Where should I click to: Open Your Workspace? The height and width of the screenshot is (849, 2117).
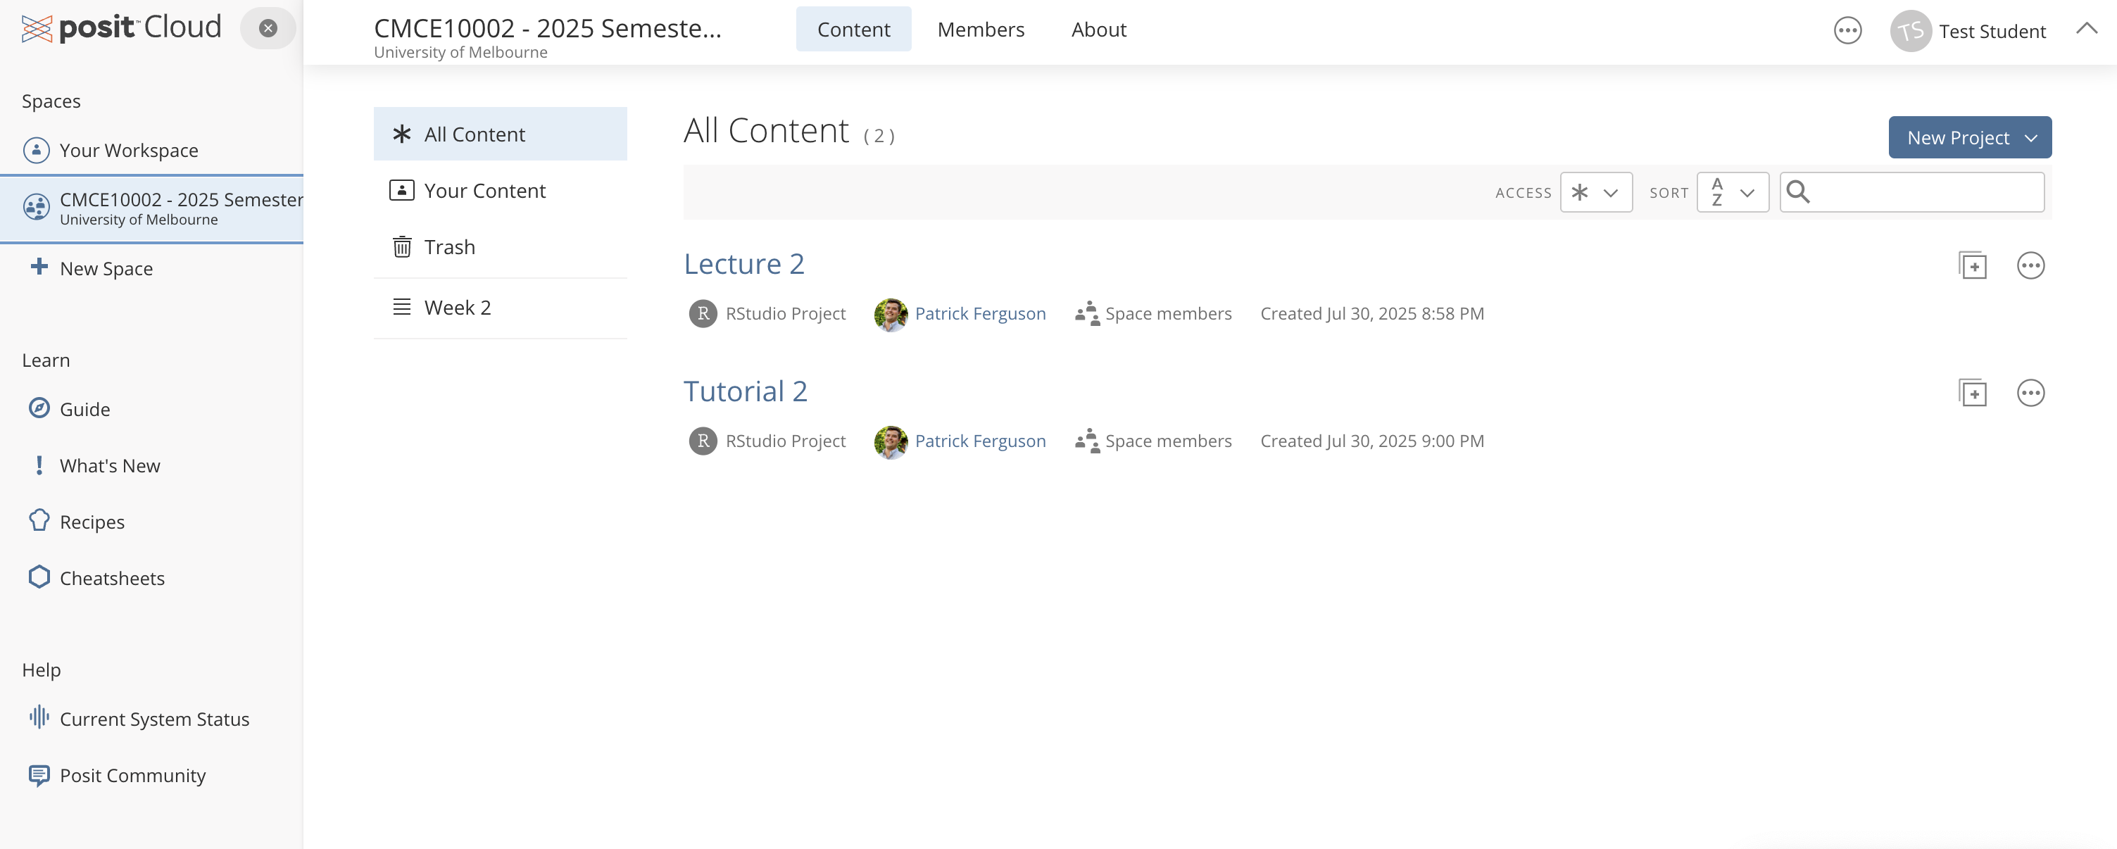[129, 151]
